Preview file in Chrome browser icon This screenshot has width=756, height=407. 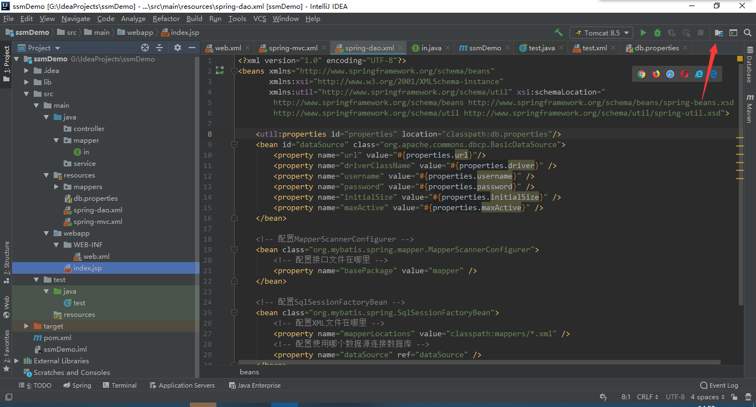pyautogui.click(x=641, y=74)
